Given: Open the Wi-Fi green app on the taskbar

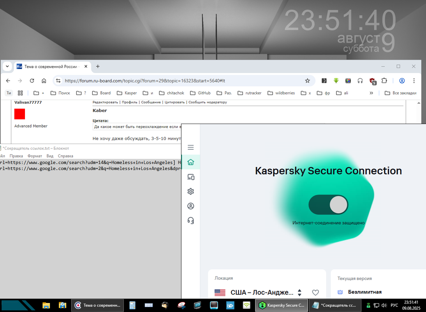Looking at the screenshot, I should [x=246, y=305].
